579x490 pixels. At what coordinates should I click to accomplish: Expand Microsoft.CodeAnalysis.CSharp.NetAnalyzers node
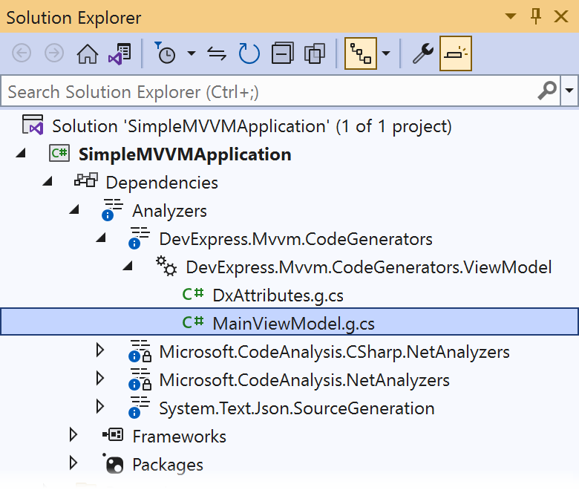(x=99, y=350)
